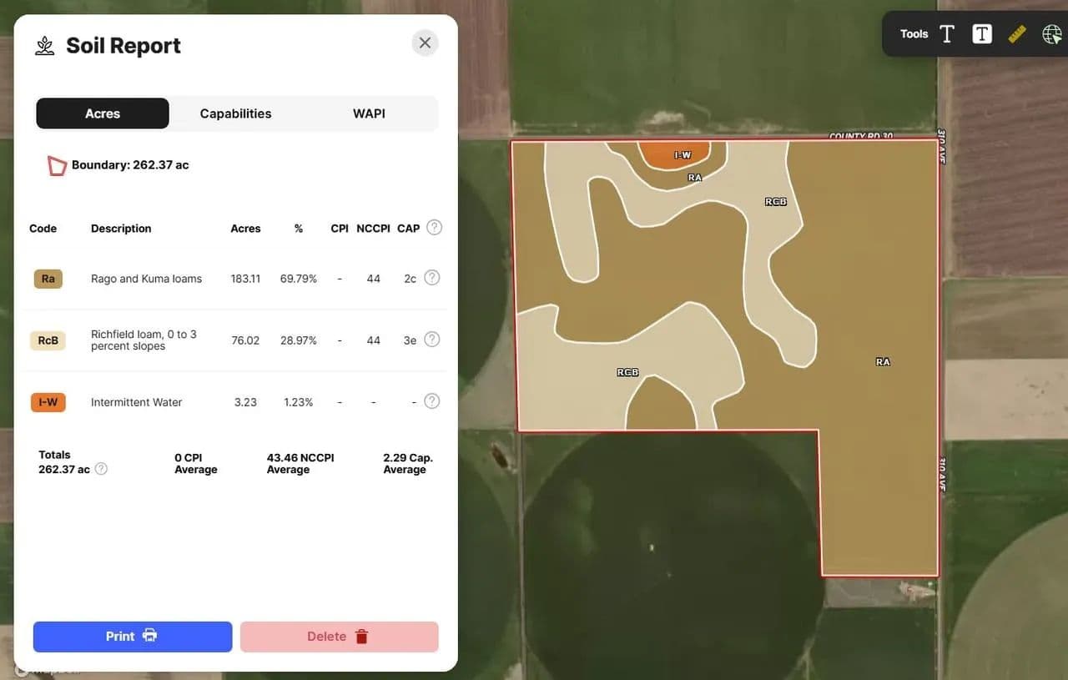Image resolution: width=1068 pixels, height=680 pixels.
Task: Click the orange I-W code swatch
Action: tap(48, 402)
